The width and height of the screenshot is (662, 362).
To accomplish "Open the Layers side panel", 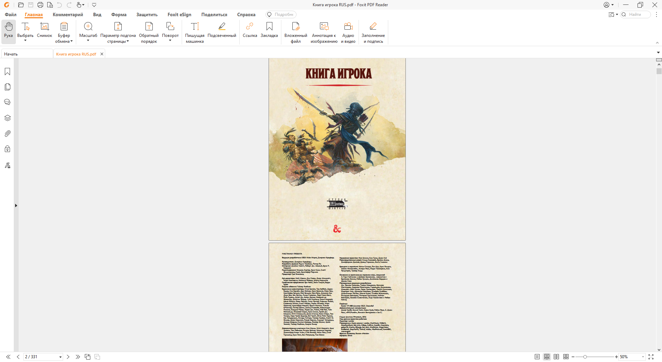I will click(7, 118).
